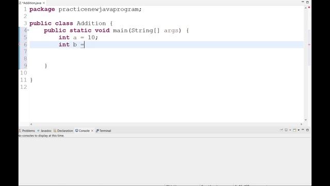Click 'practicenewjavaprogram' on line 1
The image size is (330, 186).
tap(98, 9)
